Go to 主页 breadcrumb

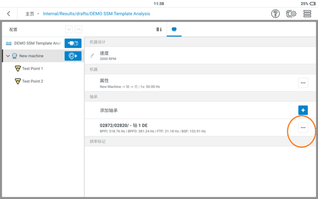30,14
